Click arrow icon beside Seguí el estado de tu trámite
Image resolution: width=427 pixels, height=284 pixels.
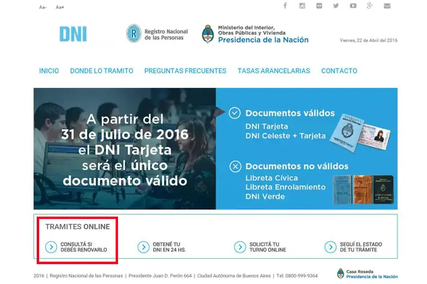[x=331, y=247]
